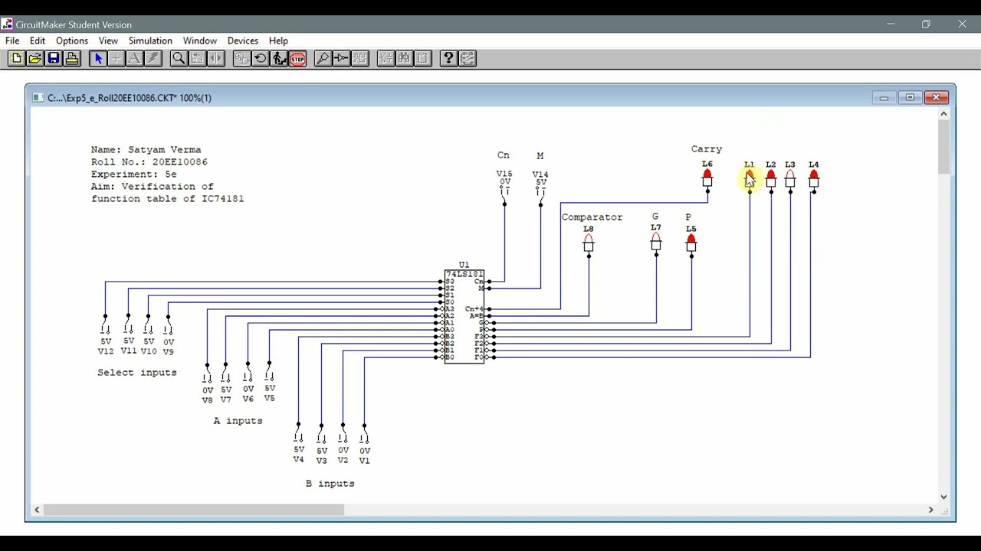Open a circuit file from disk
The width and height of the screenshot is (981, 551).
(x=34, y=58)
